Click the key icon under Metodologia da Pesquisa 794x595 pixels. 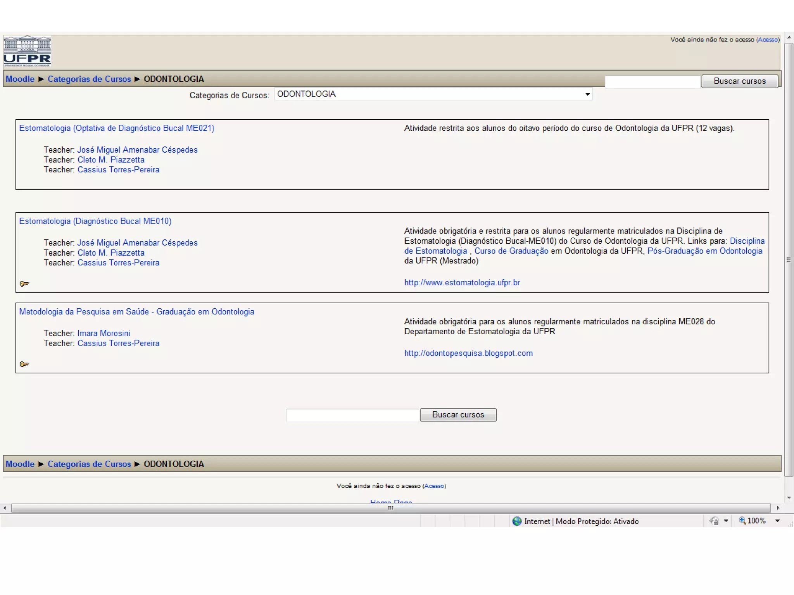[x=24, y=364]
